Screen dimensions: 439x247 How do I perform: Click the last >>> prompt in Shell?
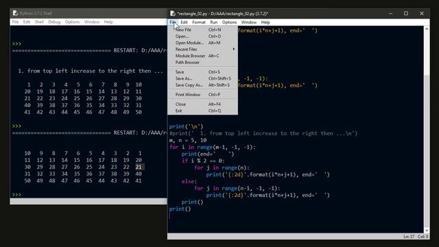click(16, 194)
